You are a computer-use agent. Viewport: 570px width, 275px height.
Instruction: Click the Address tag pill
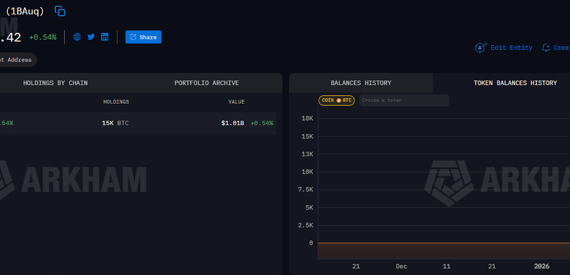pyautogui.click(x=18, y=60)
